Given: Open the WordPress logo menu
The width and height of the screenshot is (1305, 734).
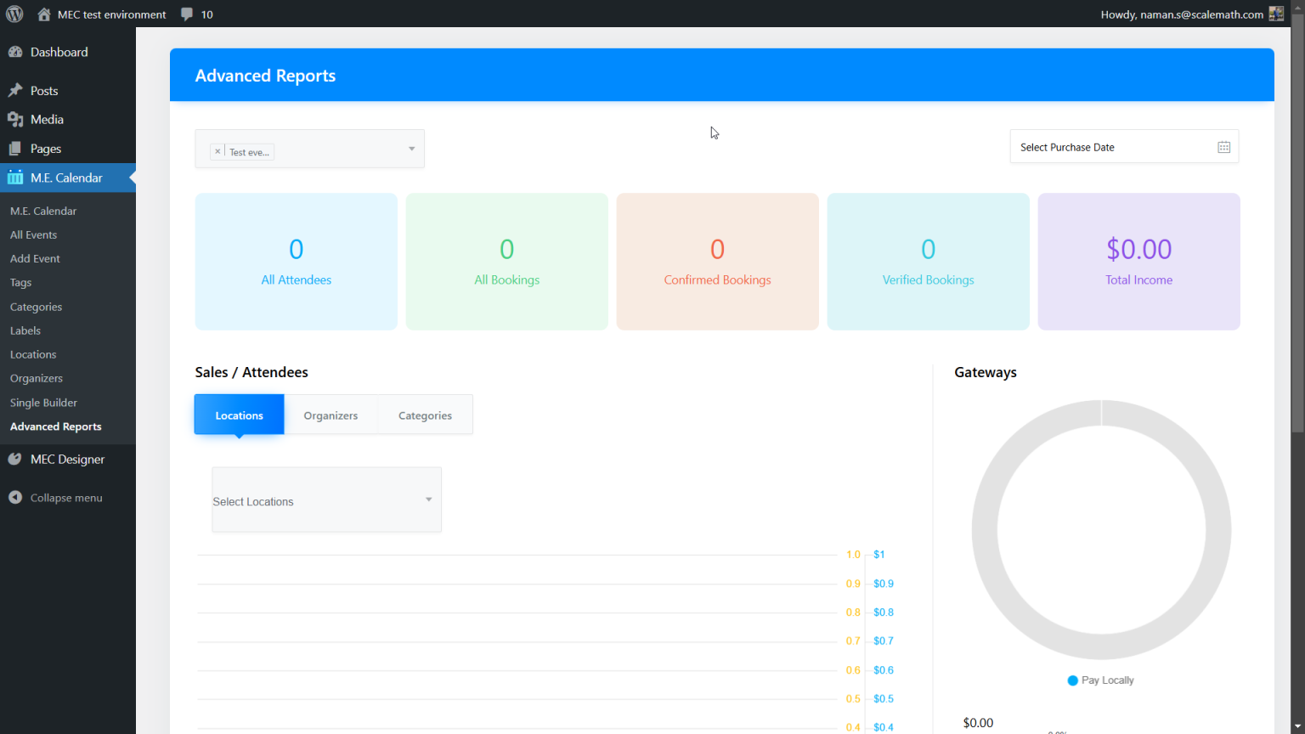Looking at the screenshot, I should coord(13,14).
